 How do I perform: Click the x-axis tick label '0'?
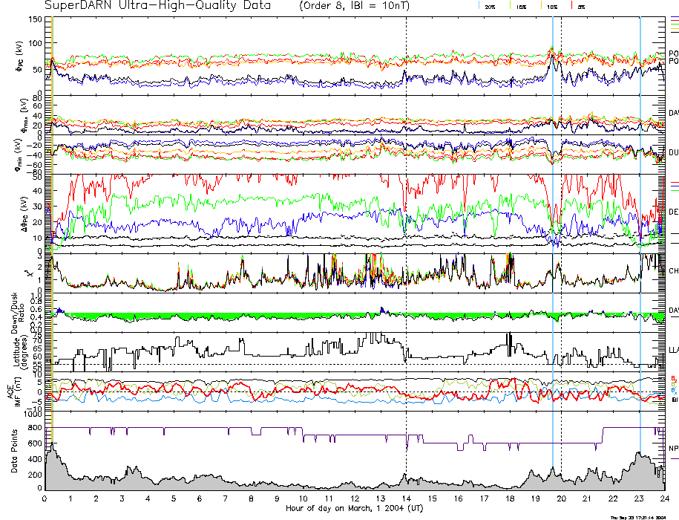coord(45,498)
